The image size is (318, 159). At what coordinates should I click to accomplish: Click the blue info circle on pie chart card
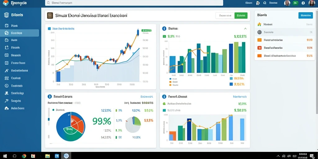point(49,97)
